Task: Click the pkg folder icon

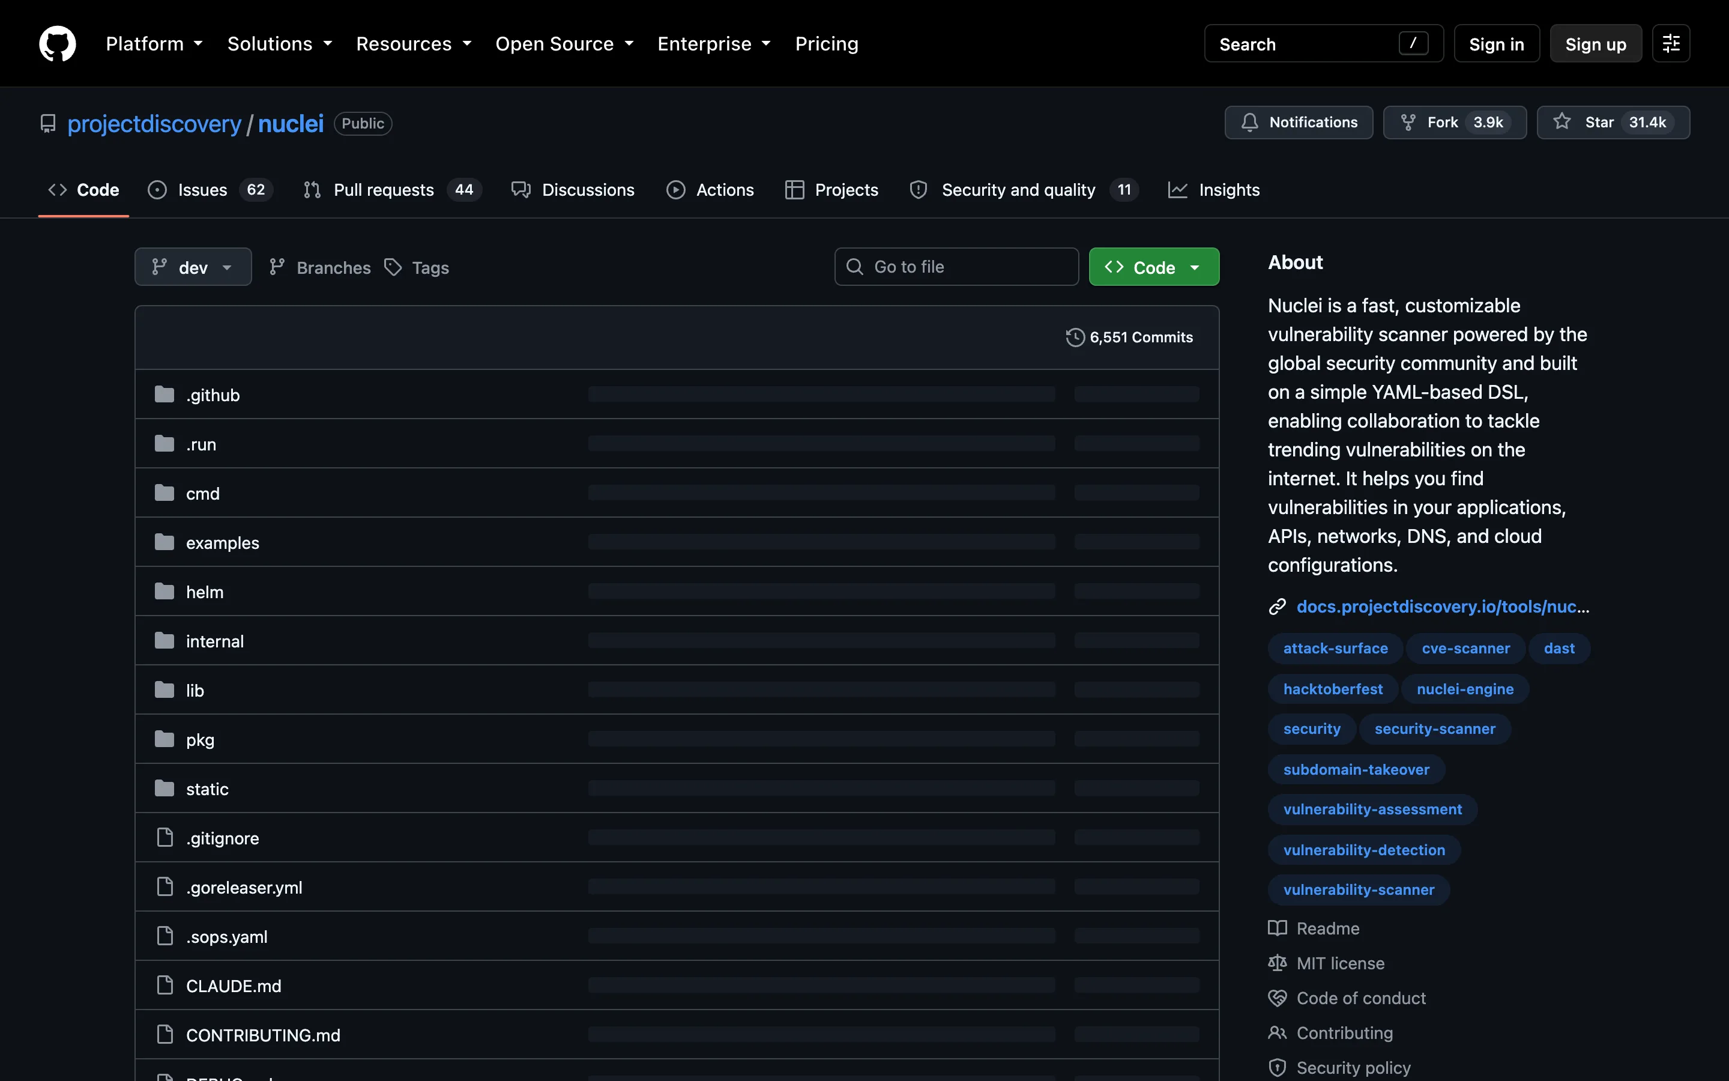Action: tap(164, 739)
